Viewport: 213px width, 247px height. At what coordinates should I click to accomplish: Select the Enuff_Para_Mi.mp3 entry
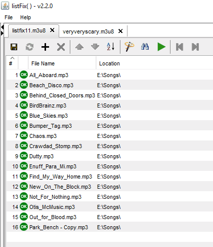tap(53, 166)
